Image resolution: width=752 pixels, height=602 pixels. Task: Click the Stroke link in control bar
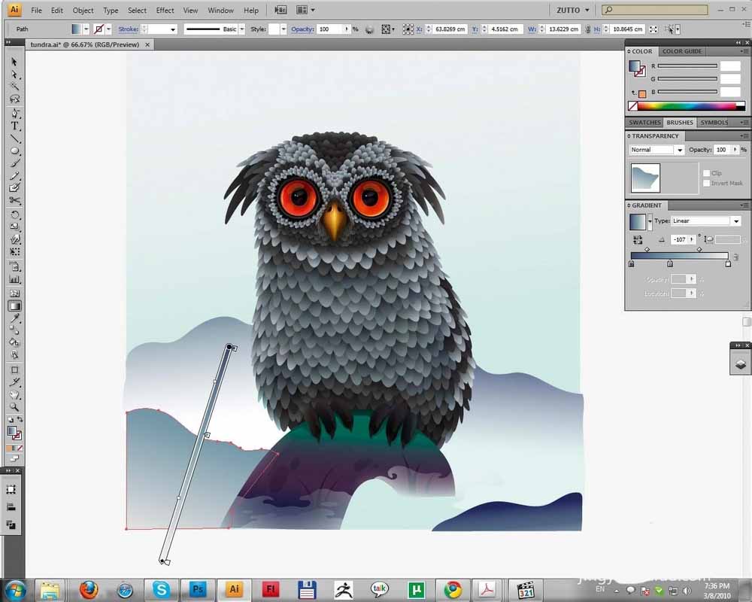point(128,29)
